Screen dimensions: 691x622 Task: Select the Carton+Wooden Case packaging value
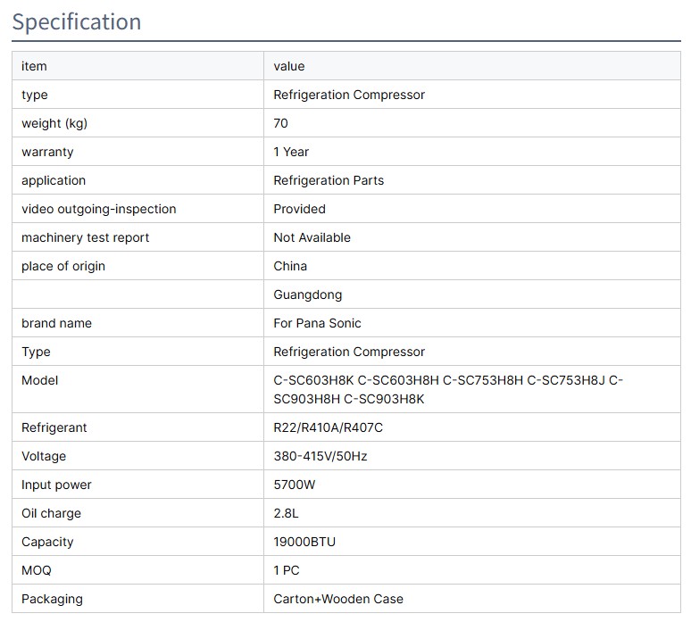click(x=338, y=599)
